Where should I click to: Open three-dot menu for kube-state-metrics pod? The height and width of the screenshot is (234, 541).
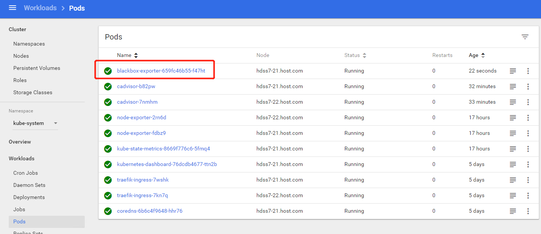tap(528, 149)
